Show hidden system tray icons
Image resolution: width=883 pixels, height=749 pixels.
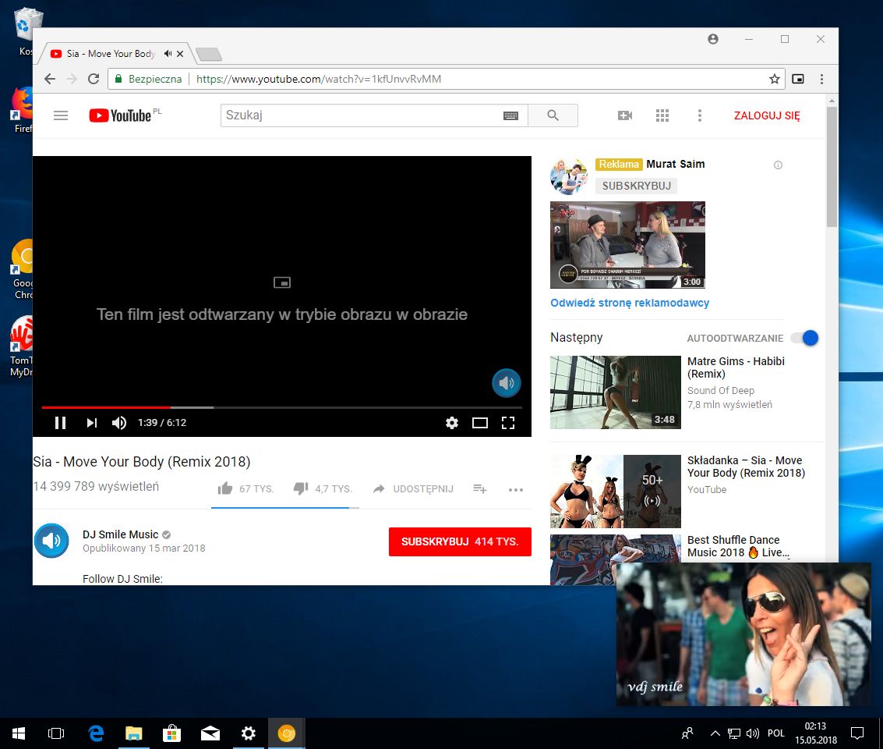coord(715,733)
